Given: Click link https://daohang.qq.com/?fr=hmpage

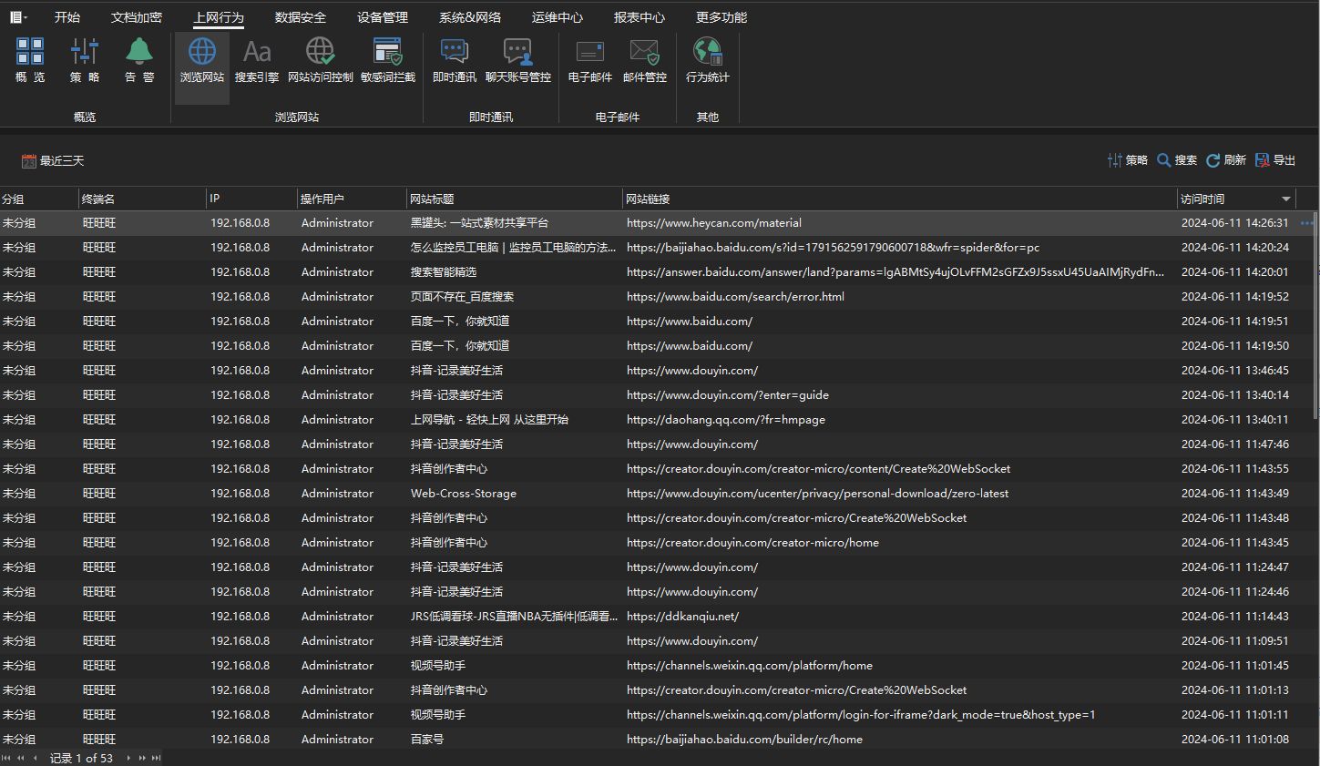Looking at the screenshot, I should click(x=726, y=420).
